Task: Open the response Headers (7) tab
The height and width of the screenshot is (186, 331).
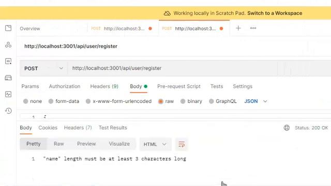Action: 78,128
